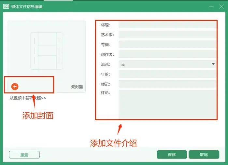Screen dimensions: 228x165
Task: Click inside the 评论 text area
Action: tap(167, 104)
